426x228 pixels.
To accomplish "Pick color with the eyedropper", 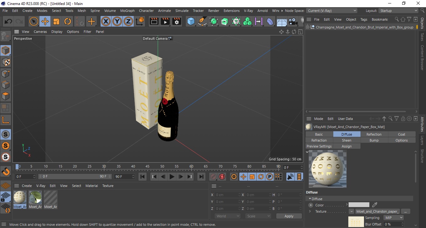I will 375,205.
